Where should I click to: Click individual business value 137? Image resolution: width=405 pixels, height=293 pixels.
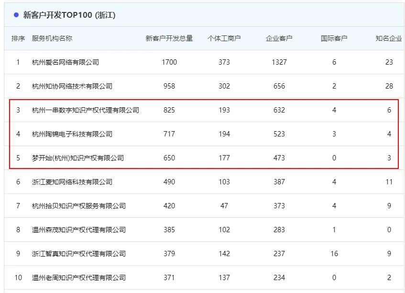point(224,278)
